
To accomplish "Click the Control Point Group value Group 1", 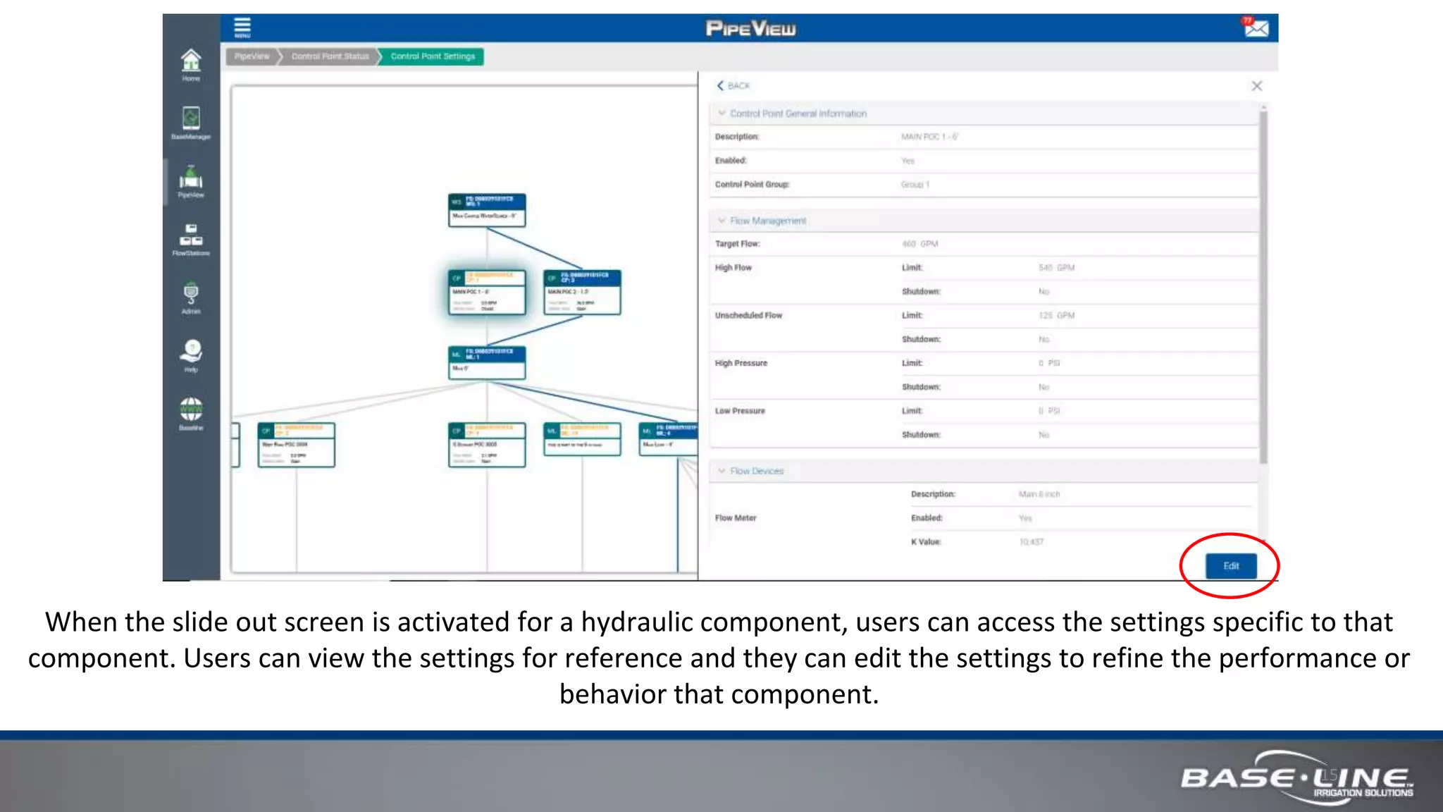I will (x=915, y=185).
